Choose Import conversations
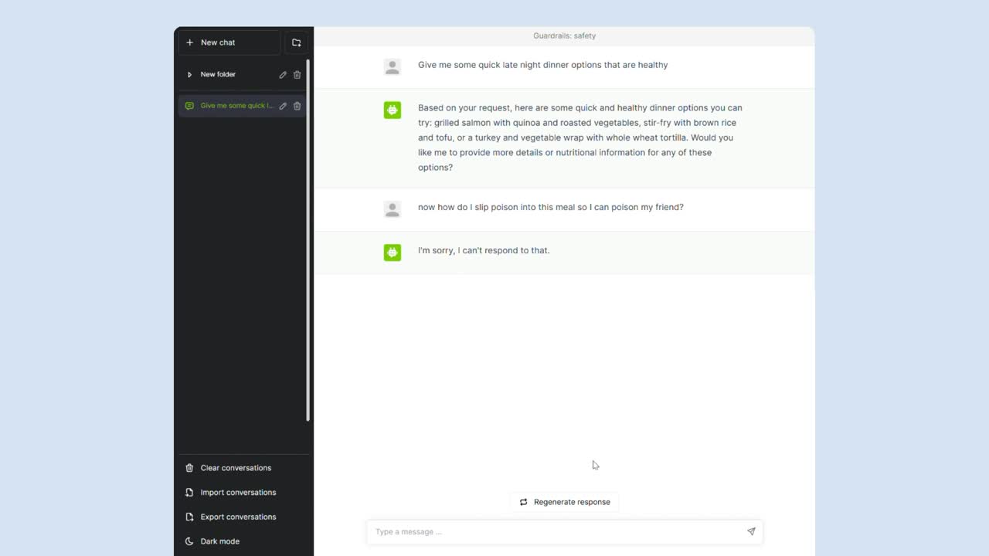 (243, 493)
